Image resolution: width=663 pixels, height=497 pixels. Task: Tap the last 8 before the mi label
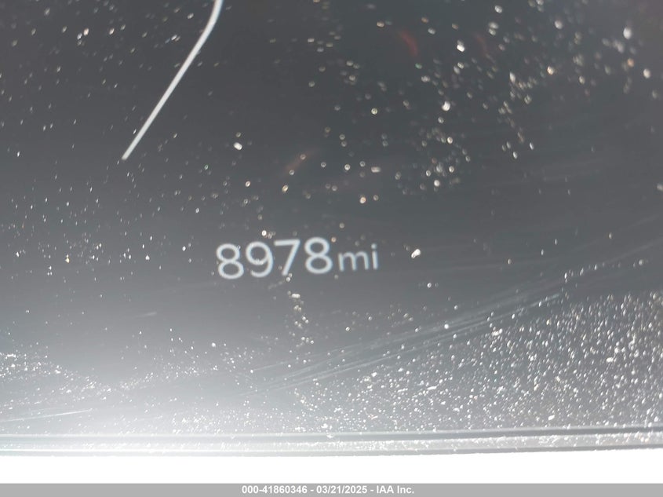[319, 258]
